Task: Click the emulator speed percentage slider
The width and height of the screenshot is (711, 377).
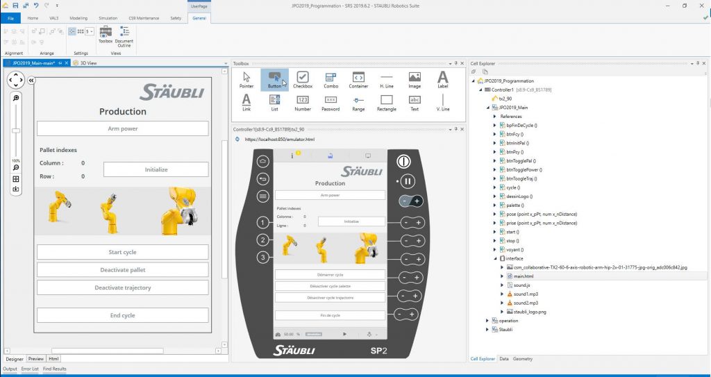Action: tap(313, 335)
